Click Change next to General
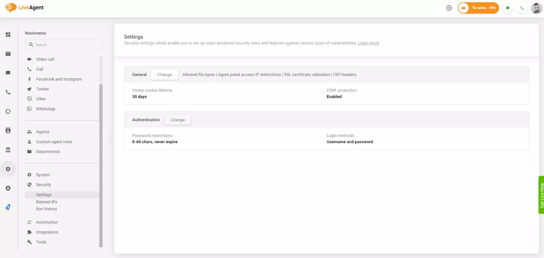 point(165,75)
